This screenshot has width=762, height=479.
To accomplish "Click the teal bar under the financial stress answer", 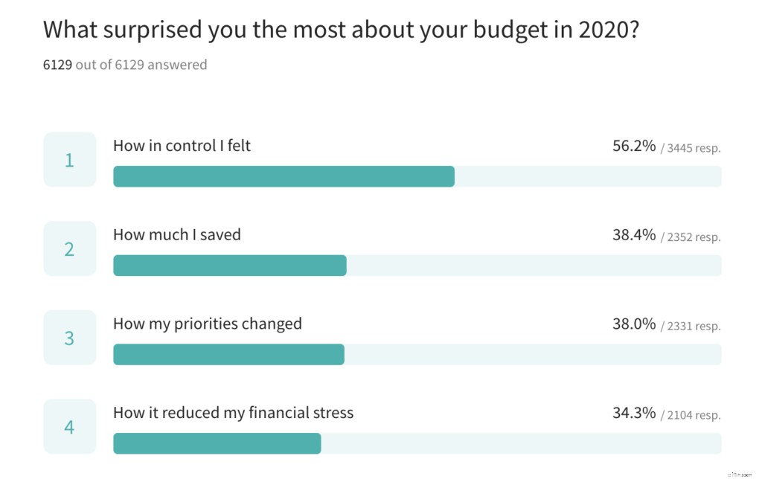I will [217, 443].
